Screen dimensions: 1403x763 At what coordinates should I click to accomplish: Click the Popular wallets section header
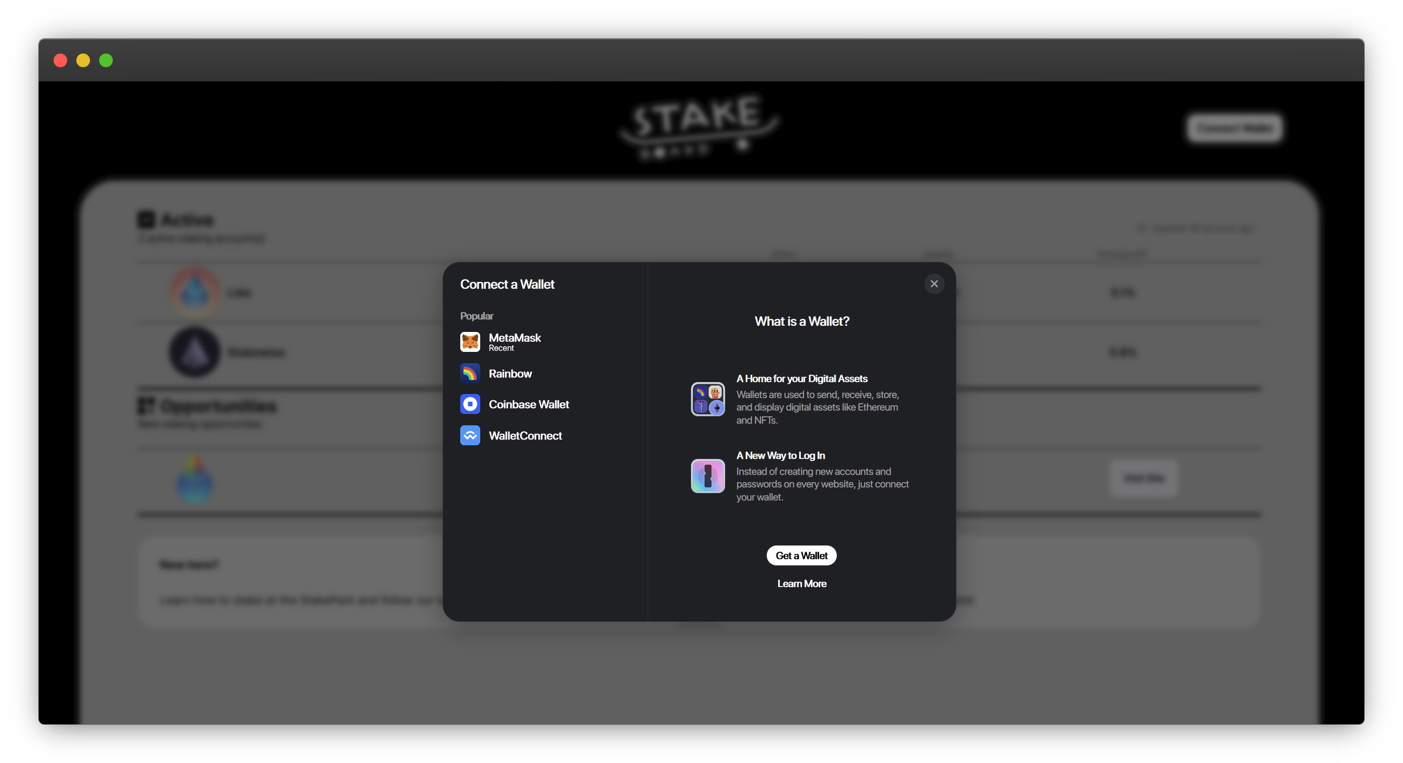tap(477, 315)
